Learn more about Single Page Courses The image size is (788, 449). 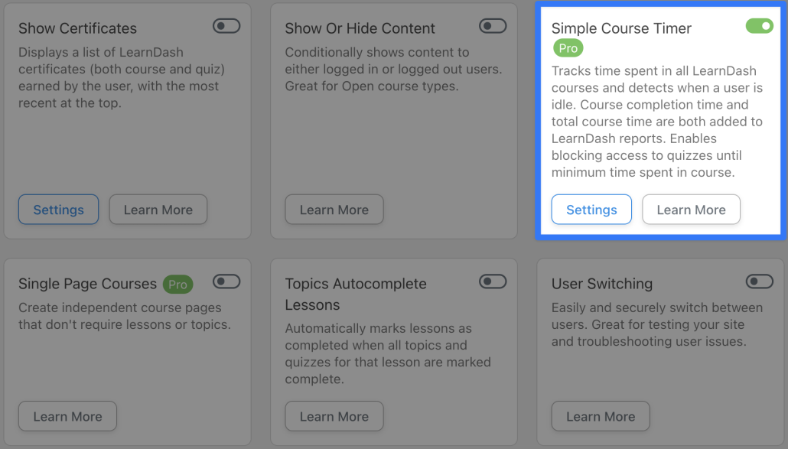[x=67, y=416]
